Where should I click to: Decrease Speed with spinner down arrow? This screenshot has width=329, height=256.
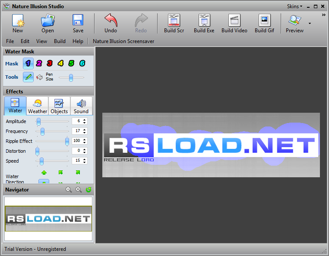click(x=84, y=162)
